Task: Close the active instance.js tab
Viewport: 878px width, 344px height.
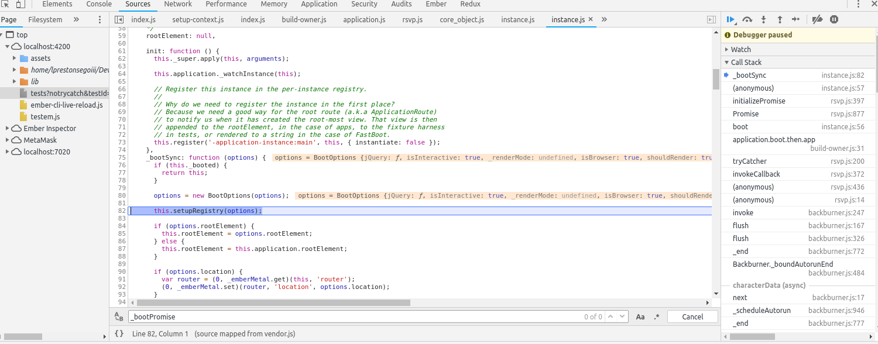Action: (591, 20)
